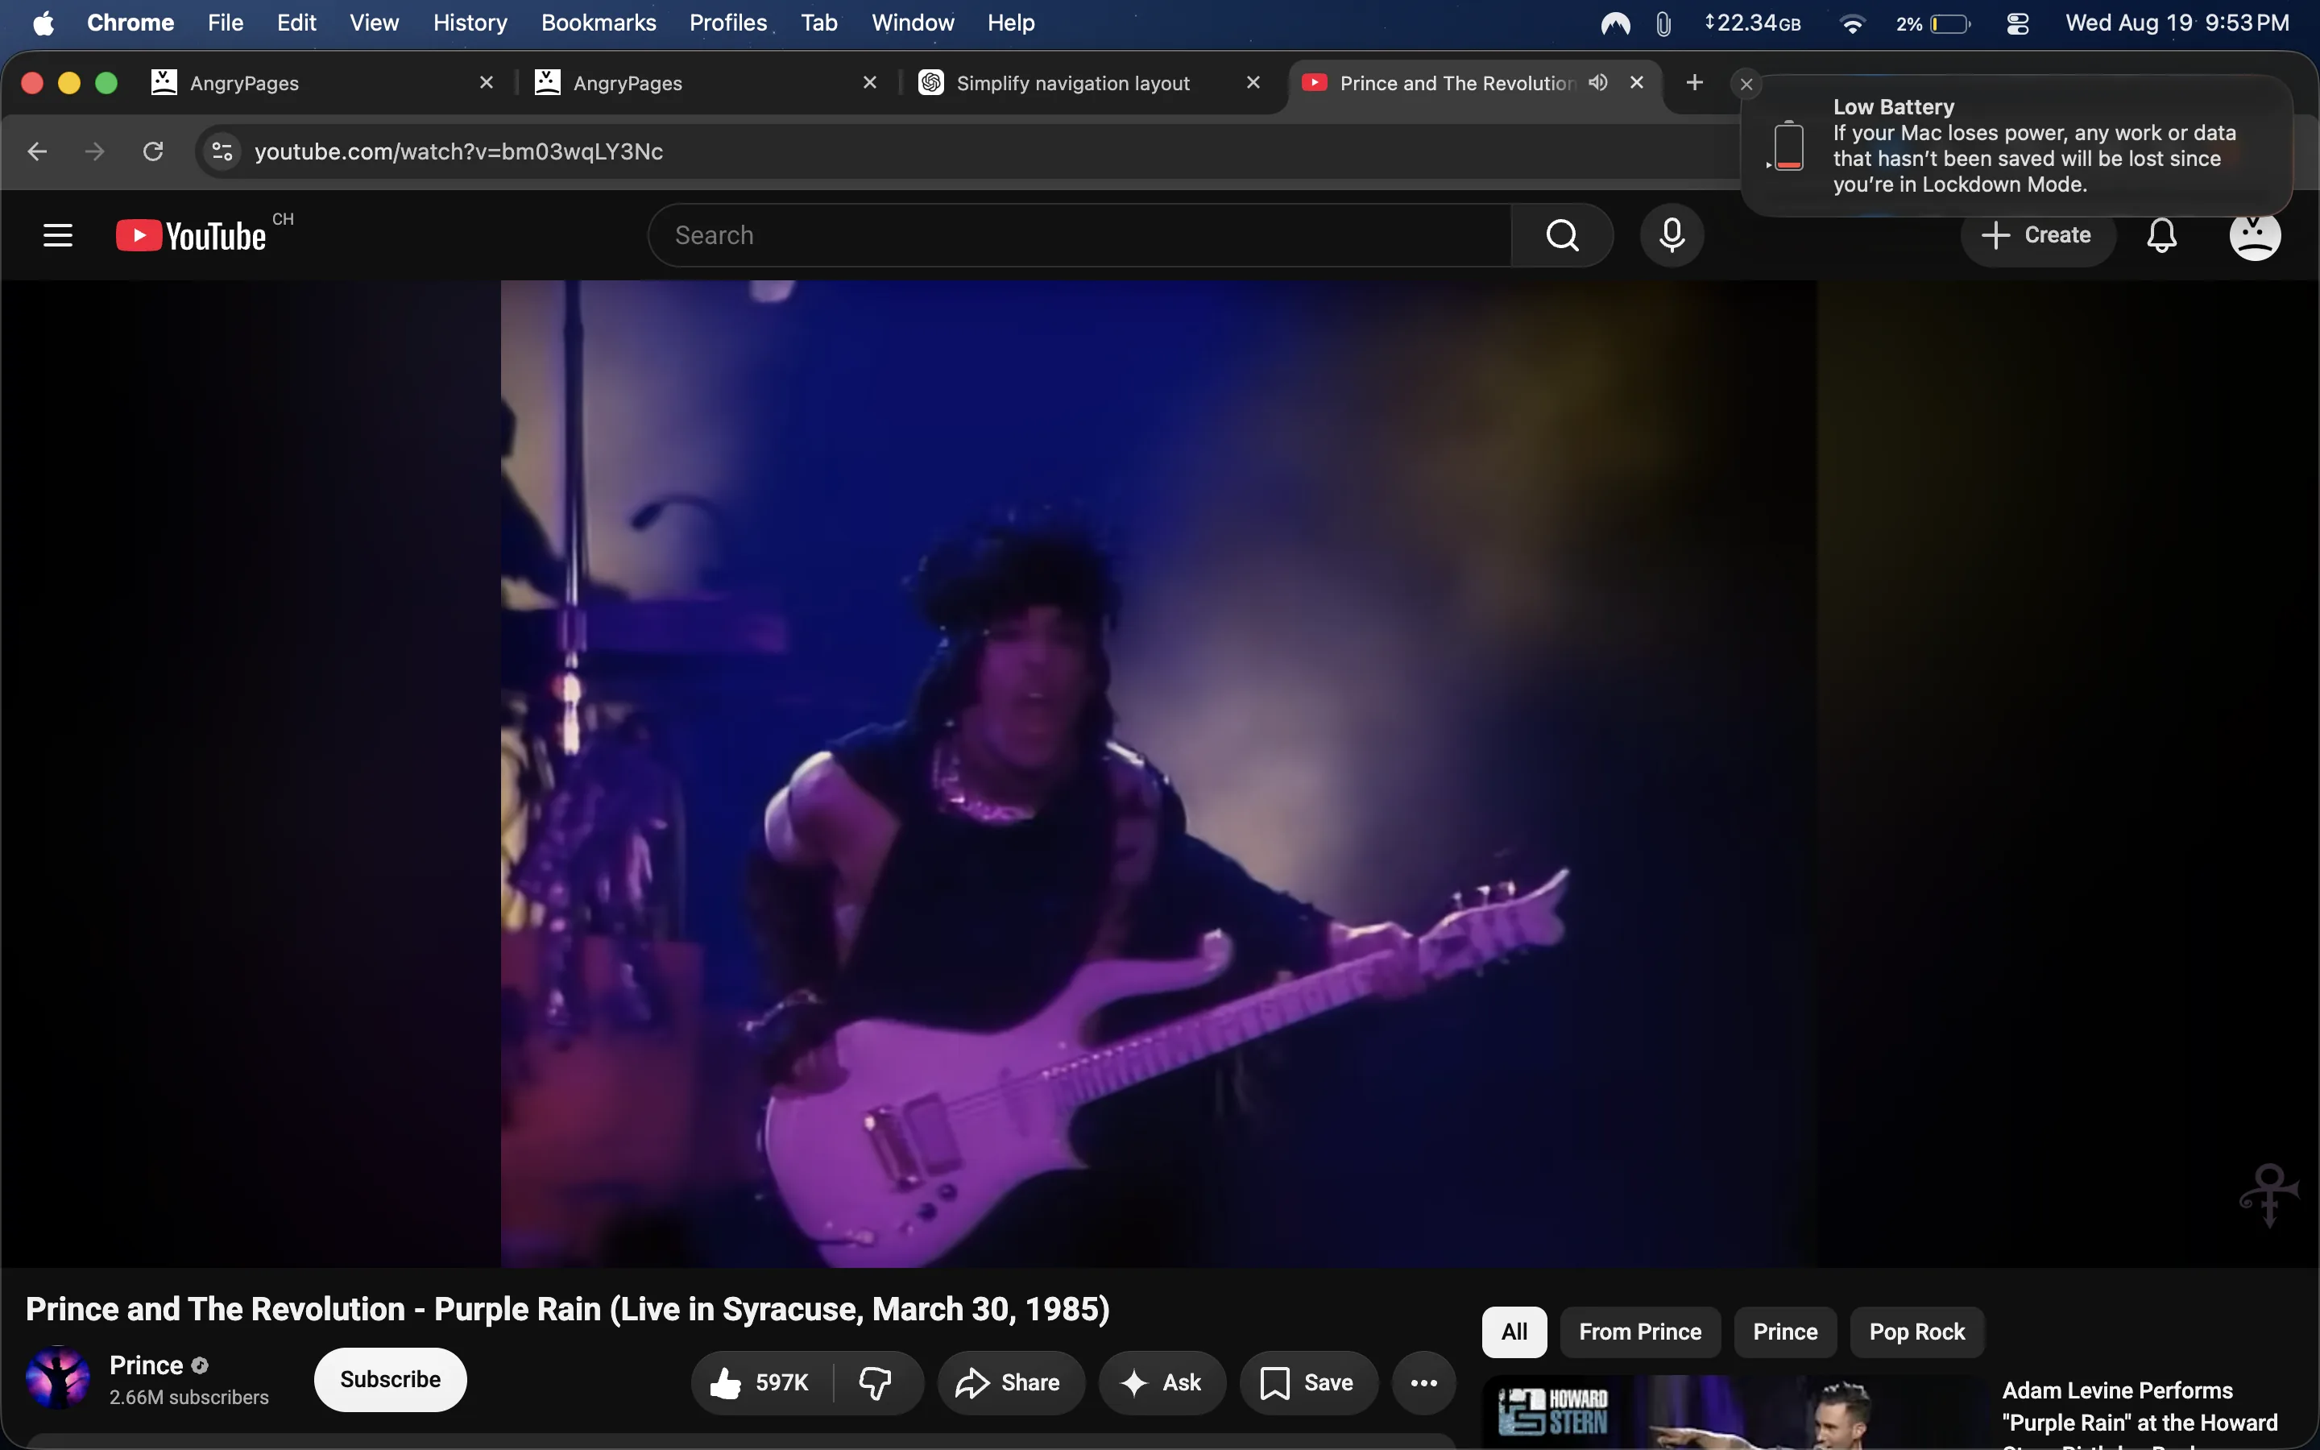This screenshot has width=2320, height=1450.
Task: Open Control Center in menu bar
Action: click(2017, 23)
